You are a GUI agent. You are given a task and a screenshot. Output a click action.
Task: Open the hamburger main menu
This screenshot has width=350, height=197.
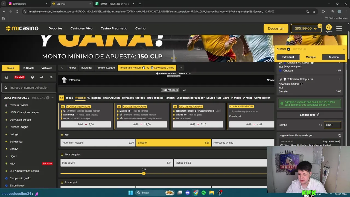tap(339, 28)
